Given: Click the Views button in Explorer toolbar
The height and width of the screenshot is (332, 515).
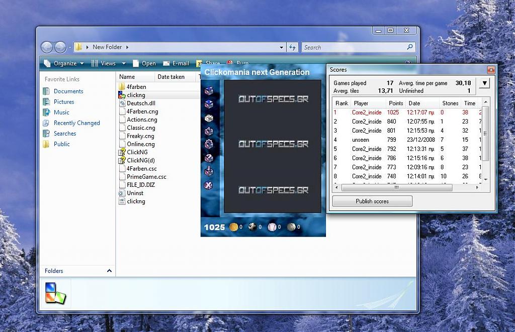Looking at the screenshot, I should click(x=103, y=63).
